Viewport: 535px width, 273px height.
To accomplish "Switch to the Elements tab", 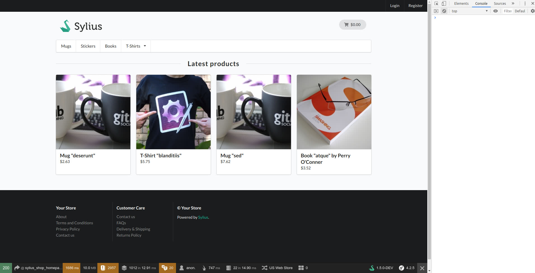I will pos(461,4).
